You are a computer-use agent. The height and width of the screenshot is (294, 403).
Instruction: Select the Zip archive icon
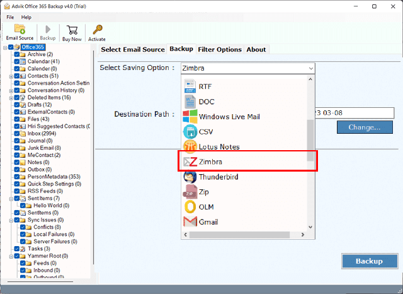(190, 192)
